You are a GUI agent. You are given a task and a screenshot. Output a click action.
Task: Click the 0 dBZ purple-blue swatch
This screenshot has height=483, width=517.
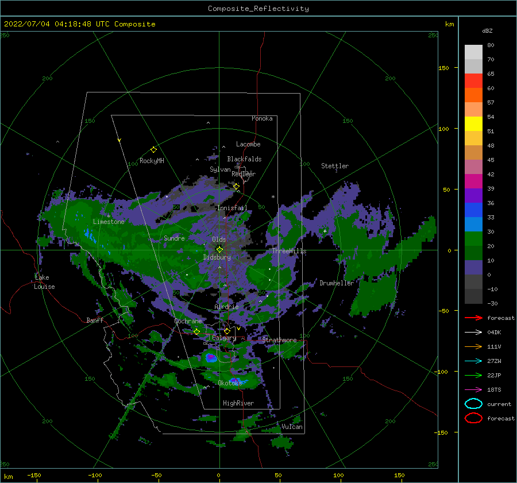tap(473, 267)
